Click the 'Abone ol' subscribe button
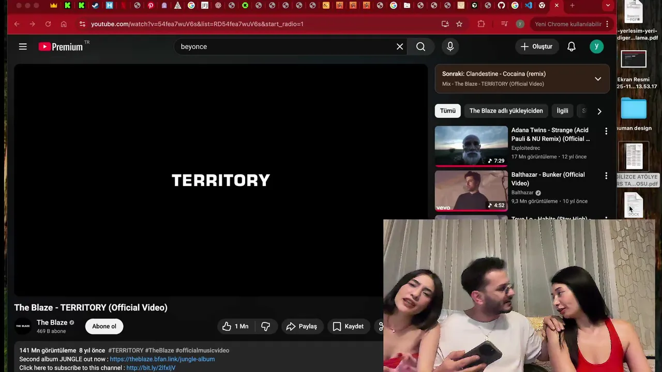The width and height of the screenshot is (662, 372). (104, 326)
